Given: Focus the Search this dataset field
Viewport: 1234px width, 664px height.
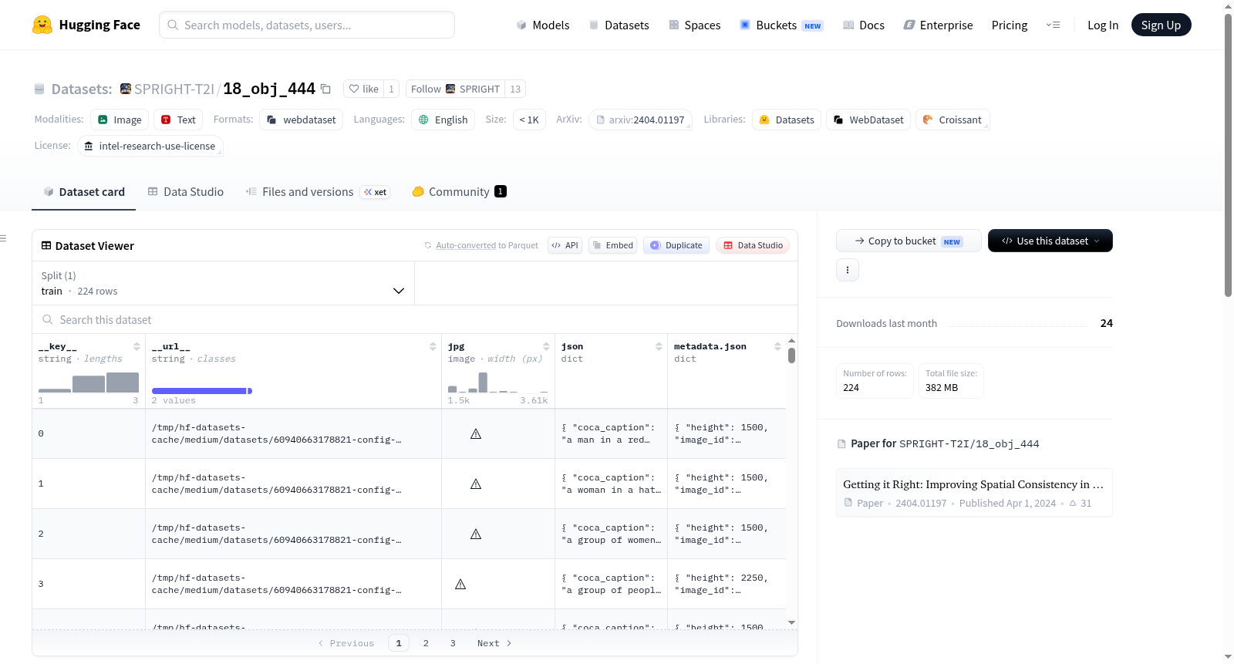Looking at the screenshot, I should pyautogui.click(x=415, y=319).
